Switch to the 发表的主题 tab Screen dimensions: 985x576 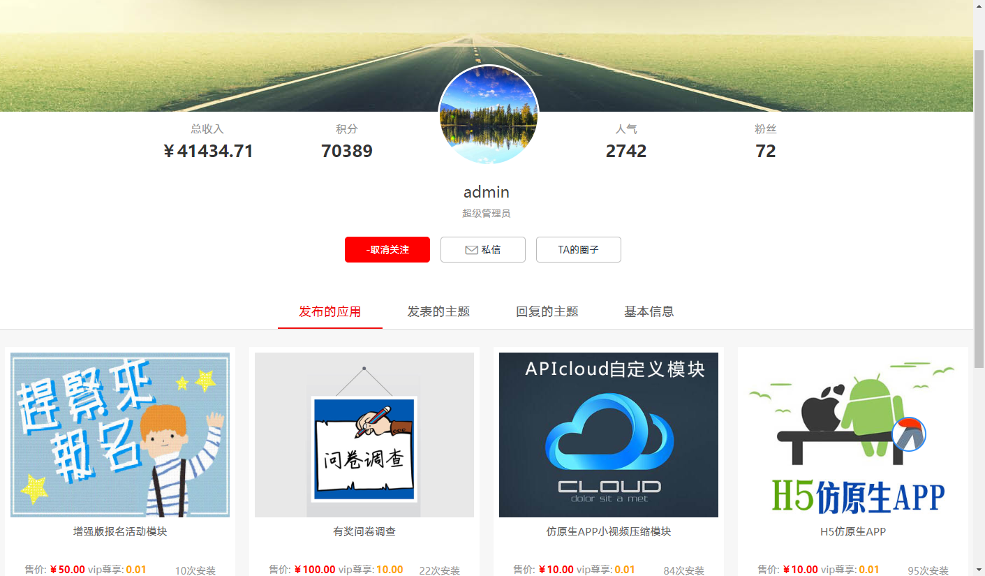(438, 311)
